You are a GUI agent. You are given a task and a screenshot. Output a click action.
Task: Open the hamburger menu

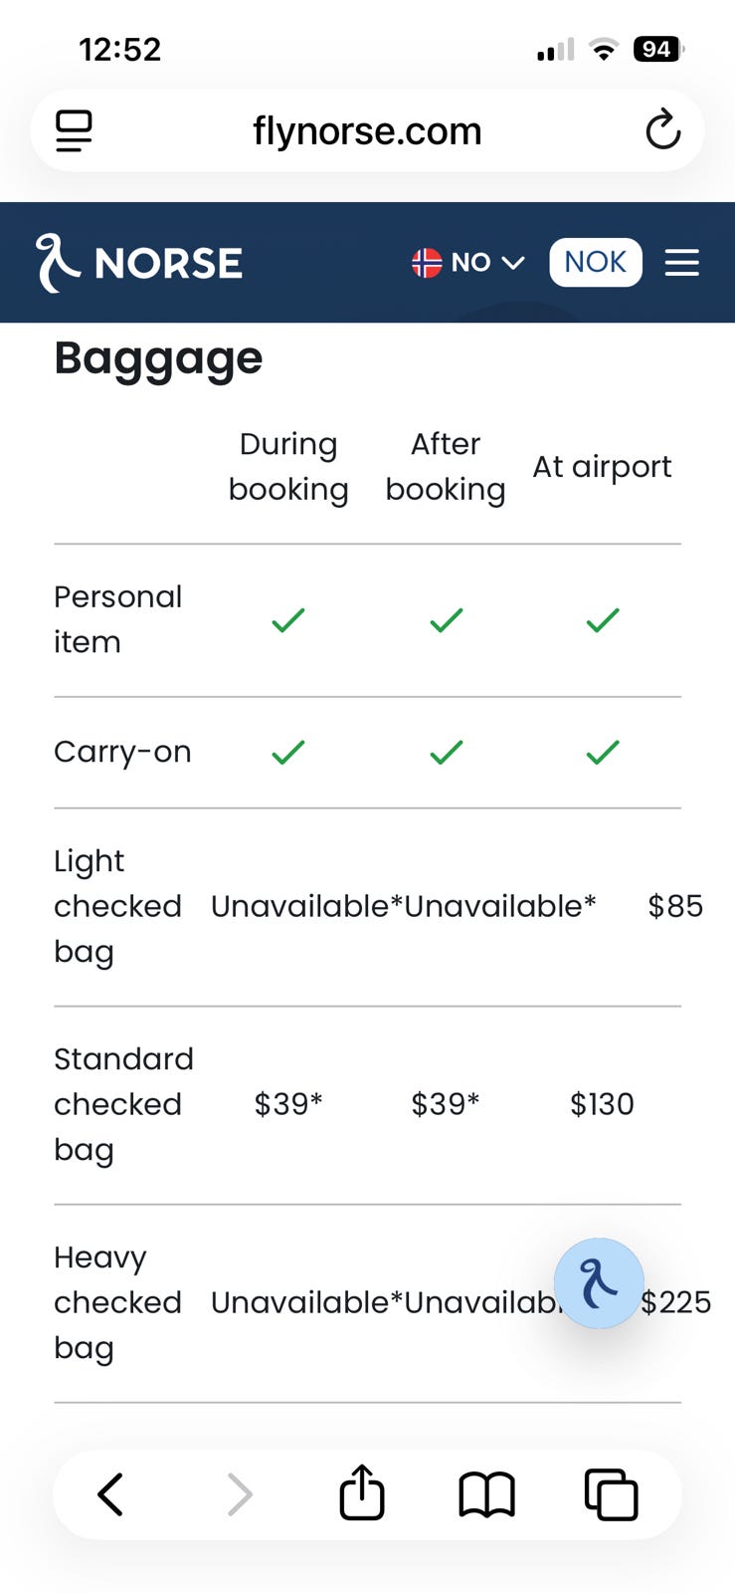coord(681,263)
